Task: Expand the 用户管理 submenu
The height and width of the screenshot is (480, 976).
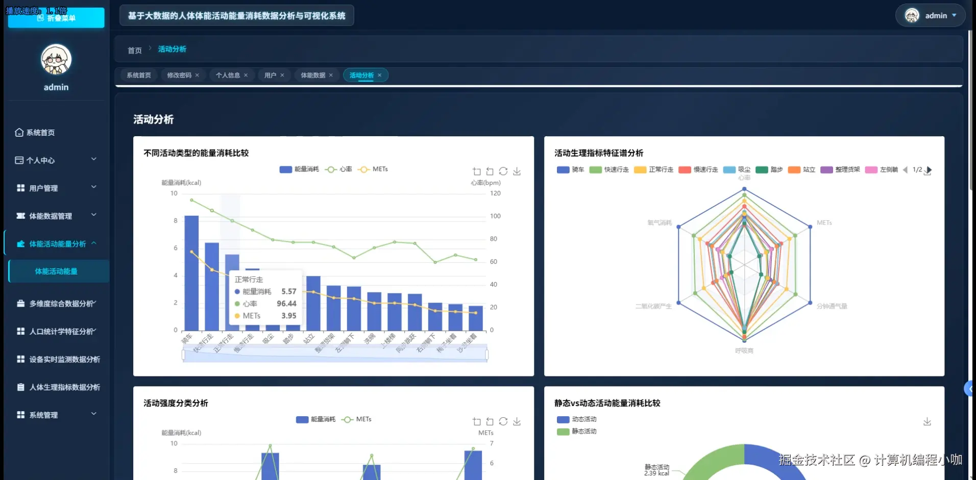Action: [x=94, y=187]
